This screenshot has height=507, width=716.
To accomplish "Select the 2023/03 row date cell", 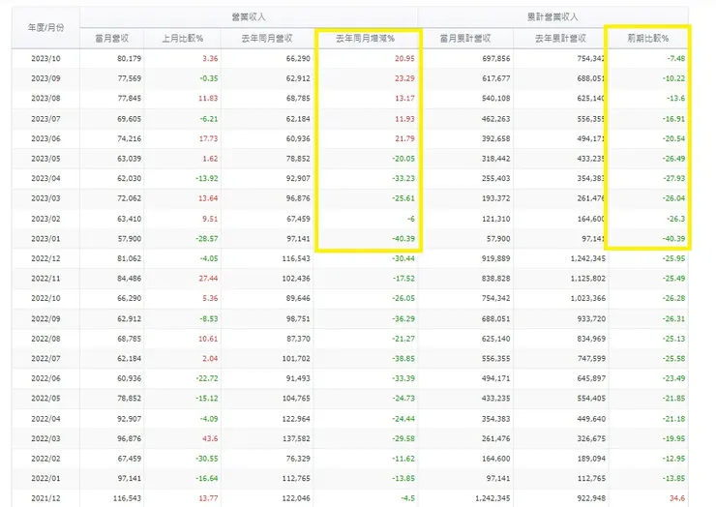I will coord(45,198).
